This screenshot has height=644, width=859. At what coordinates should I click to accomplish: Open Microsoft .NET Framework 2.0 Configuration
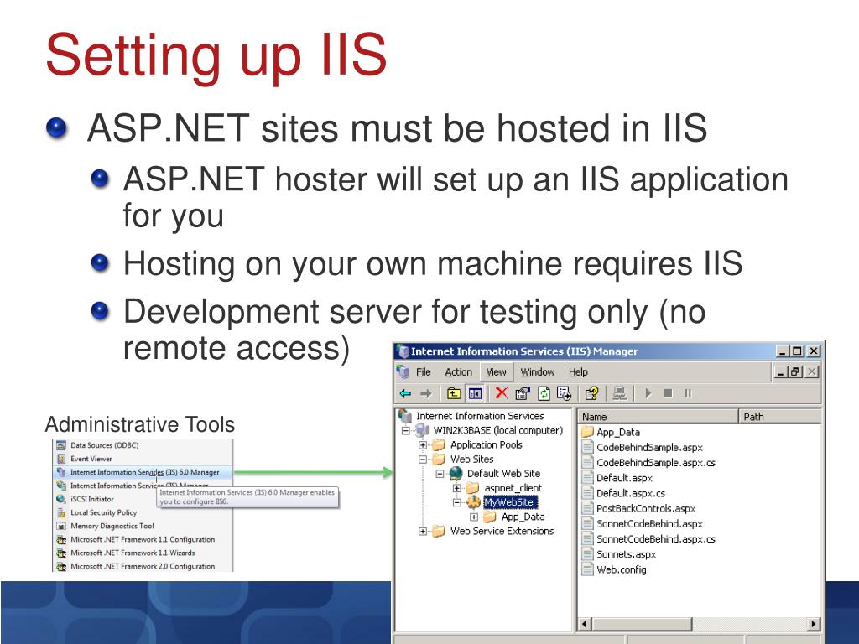point(143,566)
